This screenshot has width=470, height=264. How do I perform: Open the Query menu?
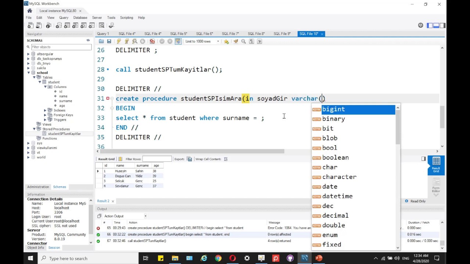pyautogui.click(x=64, y=18)
